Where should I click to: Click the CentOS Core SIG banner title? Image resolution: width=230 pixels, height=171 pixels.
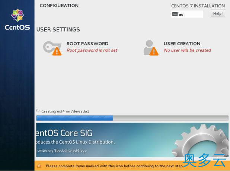(x=64, y=133)
